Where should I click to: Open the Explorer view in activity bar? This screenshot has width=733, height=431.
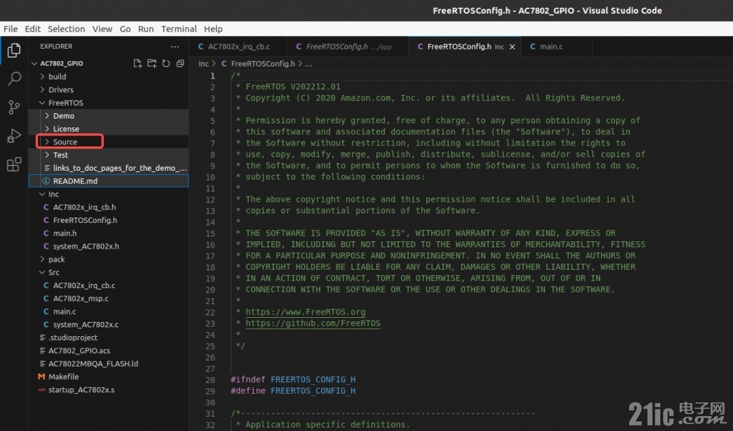pyautogui.click(x=14, y=50)
